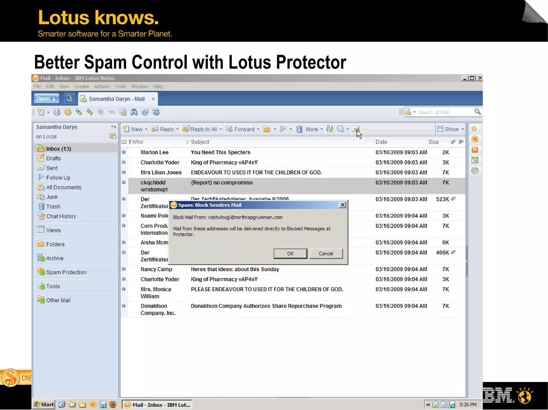Open the feeds RSS sidebar icon
The width and height of the screenshot is (548, 410).
[x=475, y=150]
